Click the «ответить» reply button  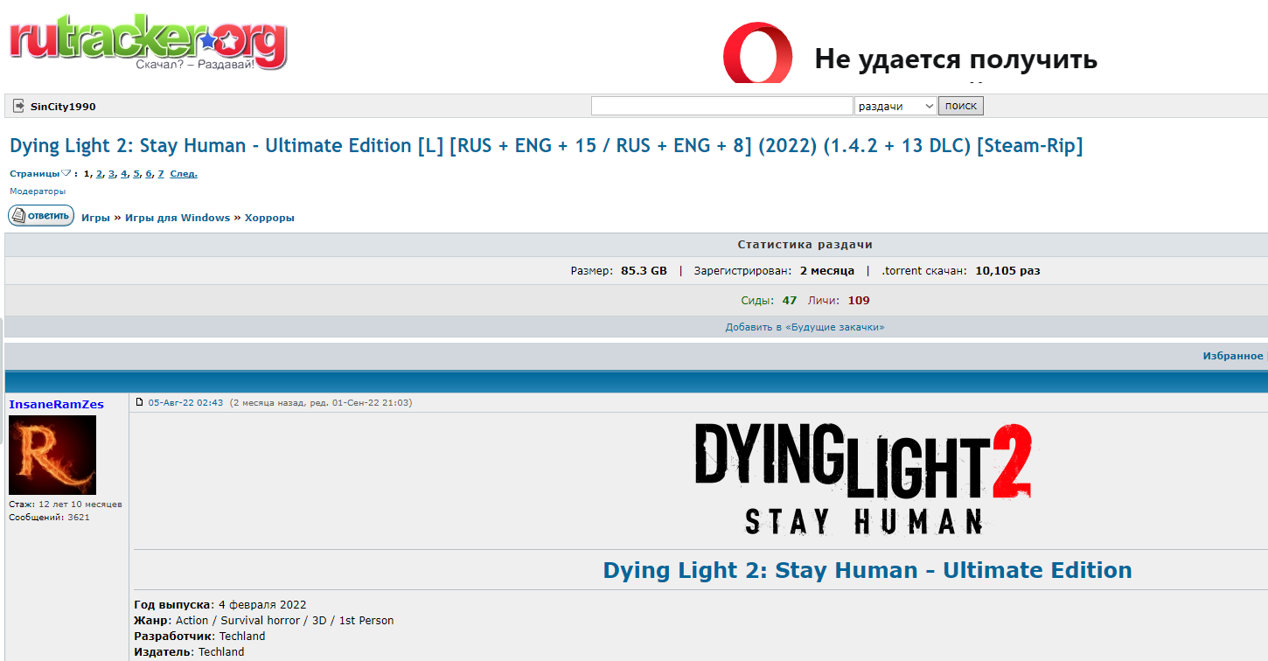[41, 216]
